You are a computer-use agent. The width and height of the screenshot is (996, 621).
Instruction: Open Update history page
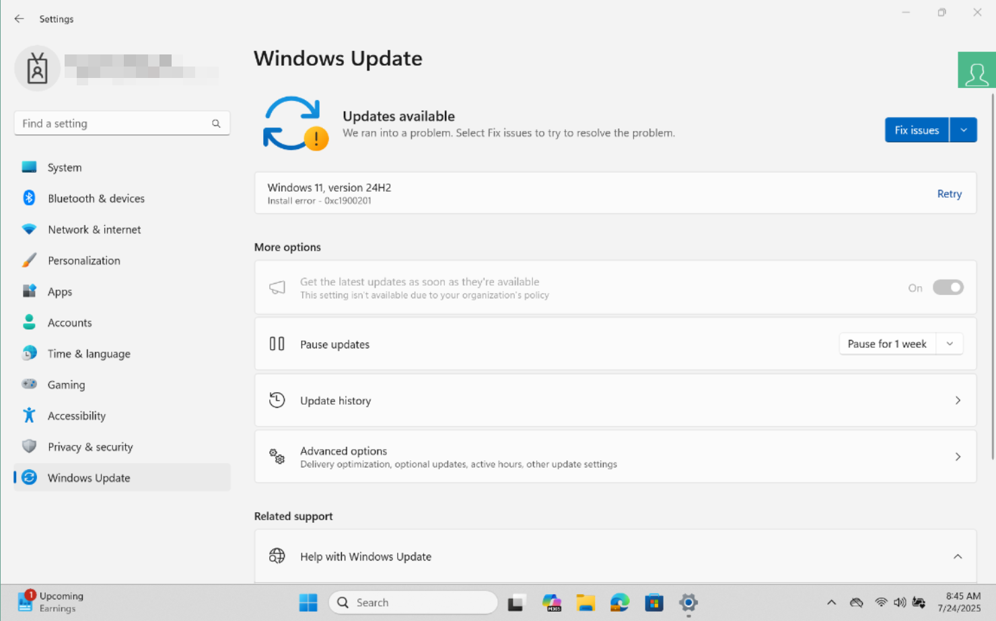click(x=615, y=401)
